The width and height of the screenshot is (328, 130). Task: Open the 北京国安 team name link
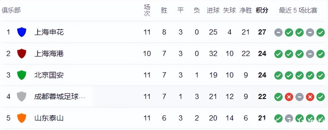click(x=49, y=75)
